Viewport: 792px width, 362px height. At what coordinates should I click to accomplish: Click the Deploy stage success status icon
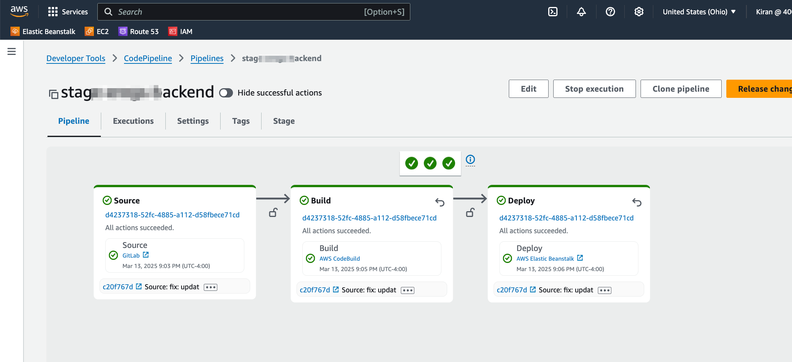click(x=501, y=200)
